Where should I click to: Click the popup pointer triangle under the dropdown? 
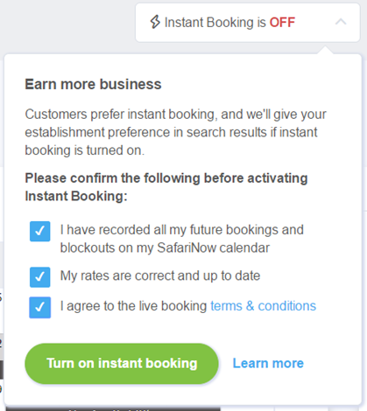[325, 50]
